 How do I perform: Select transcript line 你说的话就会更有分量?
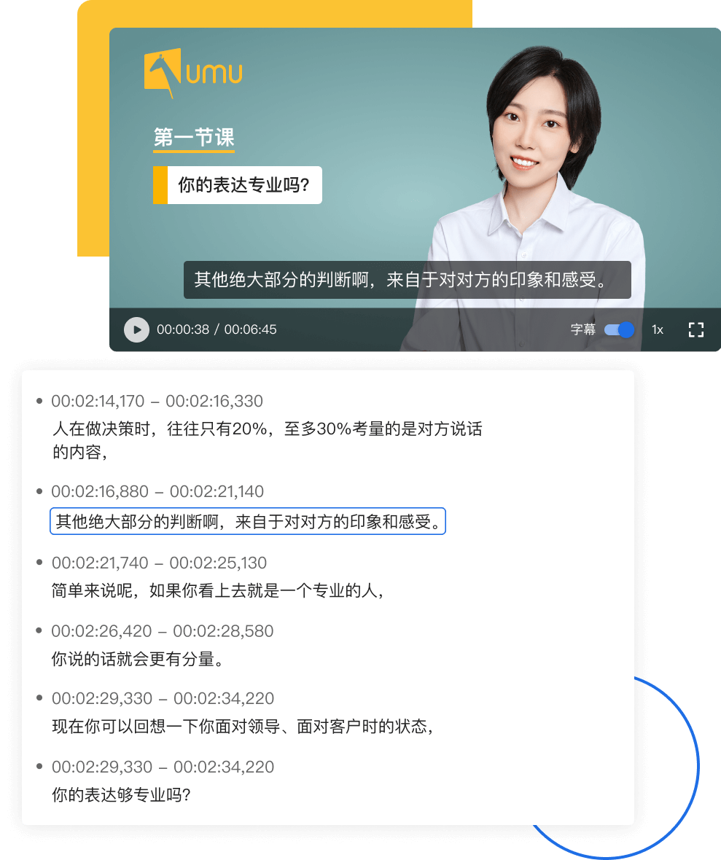click(137, 660)
